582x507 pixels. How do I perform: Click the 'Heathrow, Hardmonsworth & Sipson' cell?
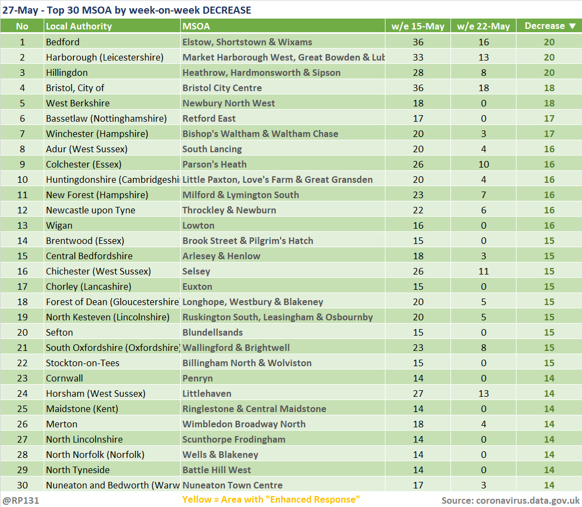(283, 73)
